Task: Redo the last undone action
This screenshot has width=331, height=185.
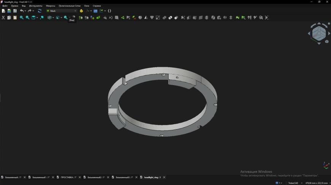Action: [30, 11]
